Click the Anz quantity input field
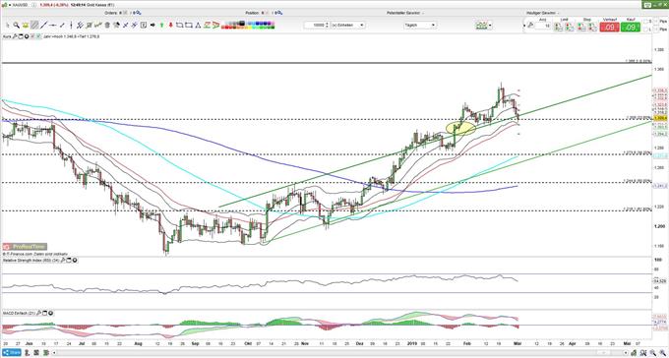The height and width of the screenshot is (358, 669). click(x=543, y=26)
